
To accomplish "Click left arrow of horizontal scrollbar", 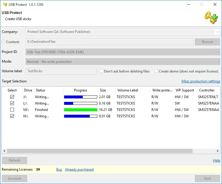I will click(4, 151).
